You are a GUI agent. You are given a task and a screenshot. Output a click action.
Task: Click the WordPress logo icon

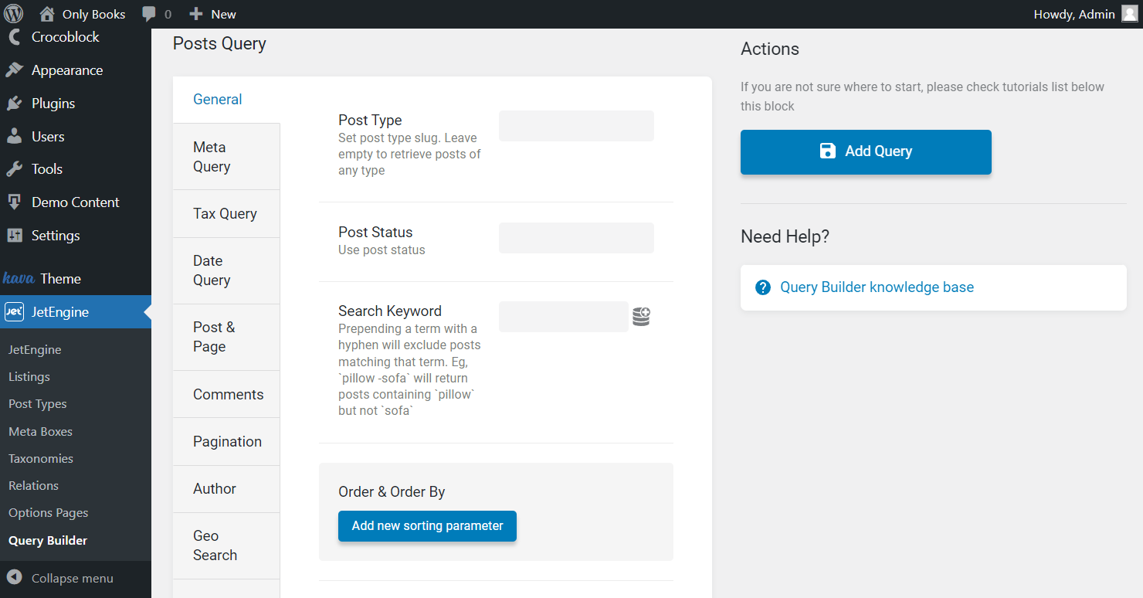14,14
